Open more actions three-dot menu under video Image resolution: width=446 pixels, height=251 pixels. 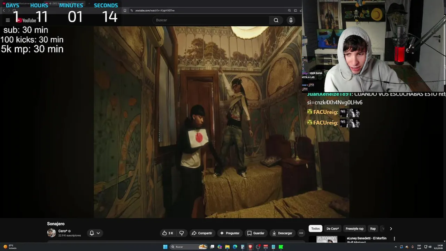click(301, 233)
